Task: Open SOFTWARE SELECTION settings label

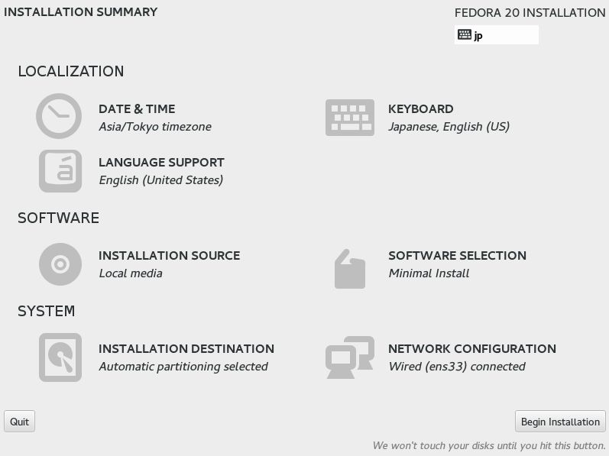Action: [457, 256]
